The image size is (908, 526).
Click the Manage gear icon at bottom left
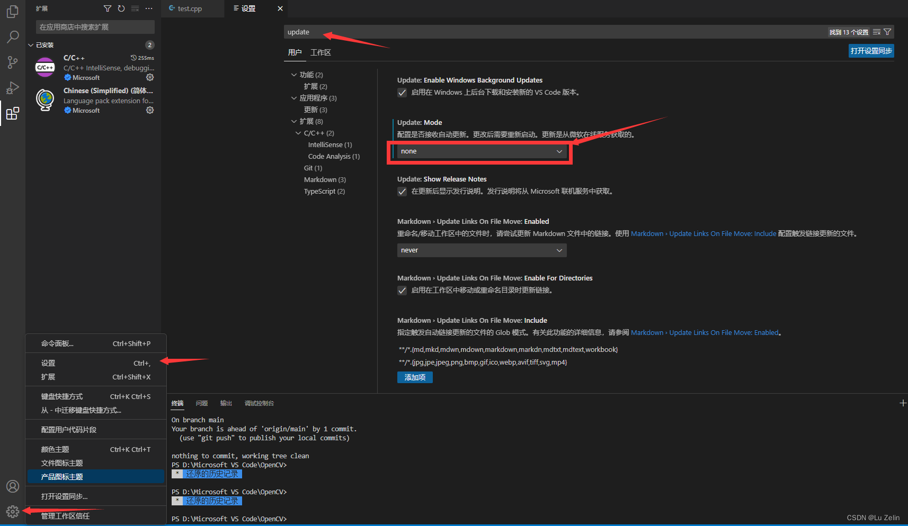13,512
